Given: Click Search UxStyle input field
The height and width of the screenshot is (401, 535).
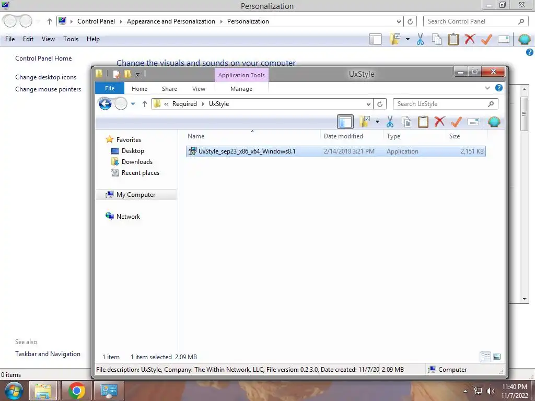Looking at the screenshot, I should [445, 104].
